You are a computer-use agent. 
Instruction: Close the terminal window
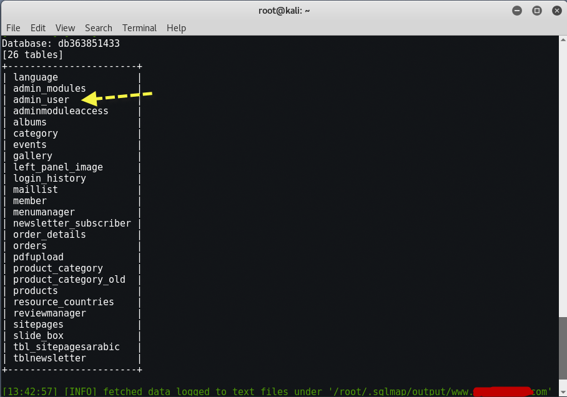tap(557, 11)
